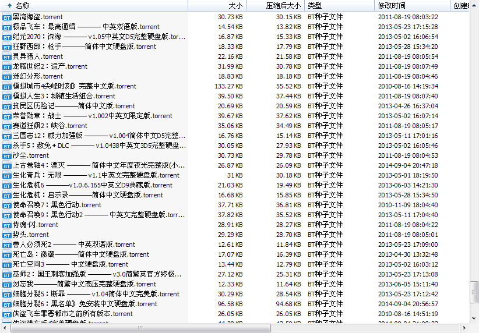Select file 细胞分裂6：黑名单
479x333 pixels.
84,304
